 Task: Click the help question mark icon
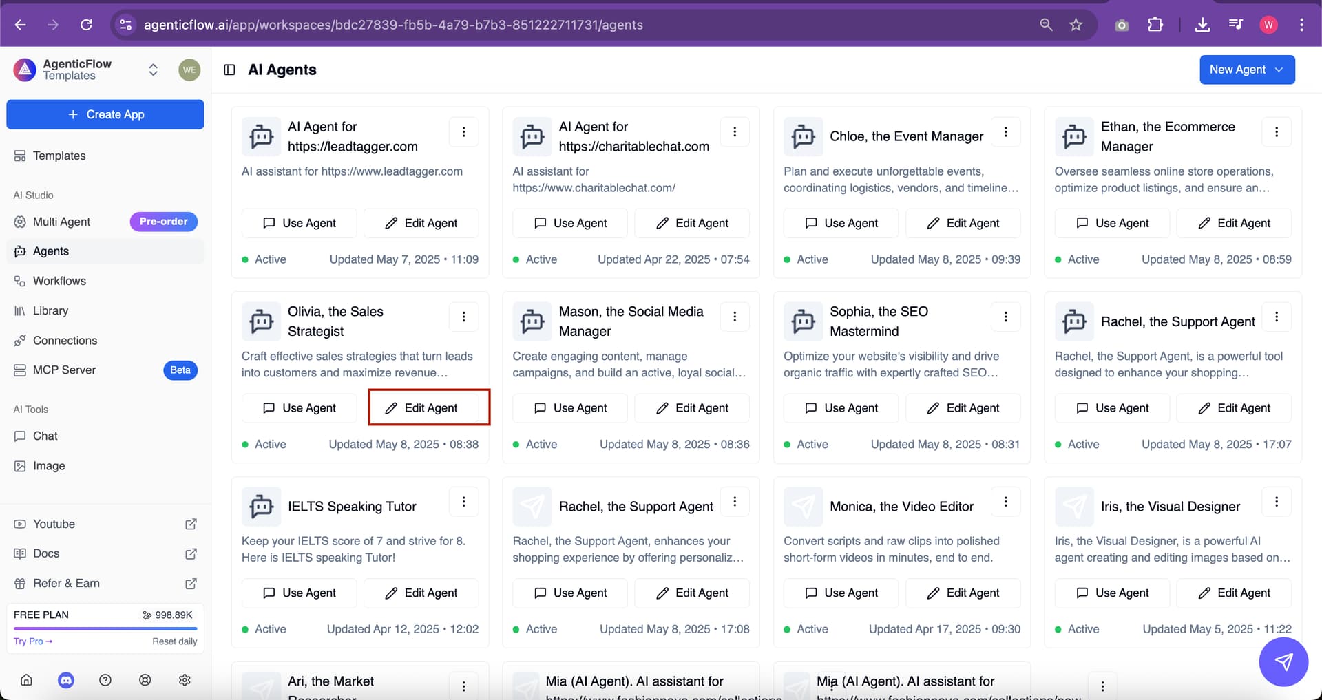pyautogui.click(x=105, y=680)
